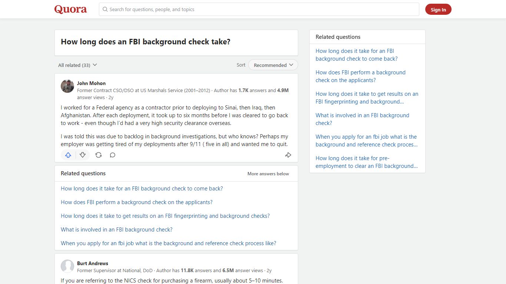Click the Sign In button

(x=438, y=10)
